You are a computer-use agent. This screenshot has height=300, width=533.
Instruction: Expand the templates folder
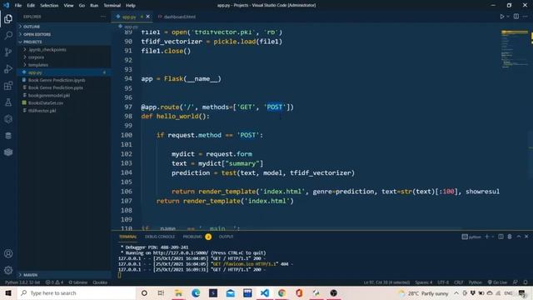tap(64, 65)
